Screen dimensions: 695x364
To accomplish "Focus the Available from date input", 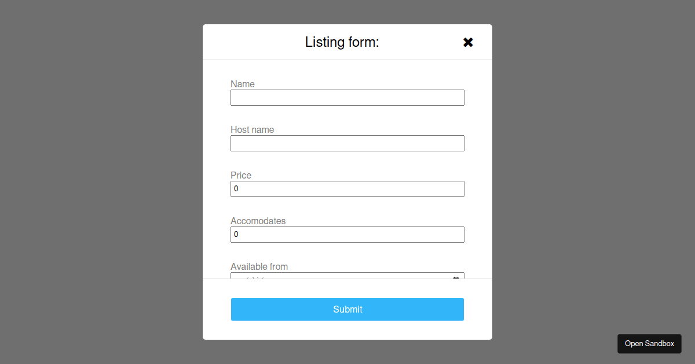I will pyautogui.click(x=336, y=278).
